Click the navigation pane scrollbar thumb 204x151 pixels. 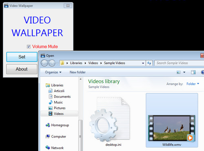click(x=80, y=135)
